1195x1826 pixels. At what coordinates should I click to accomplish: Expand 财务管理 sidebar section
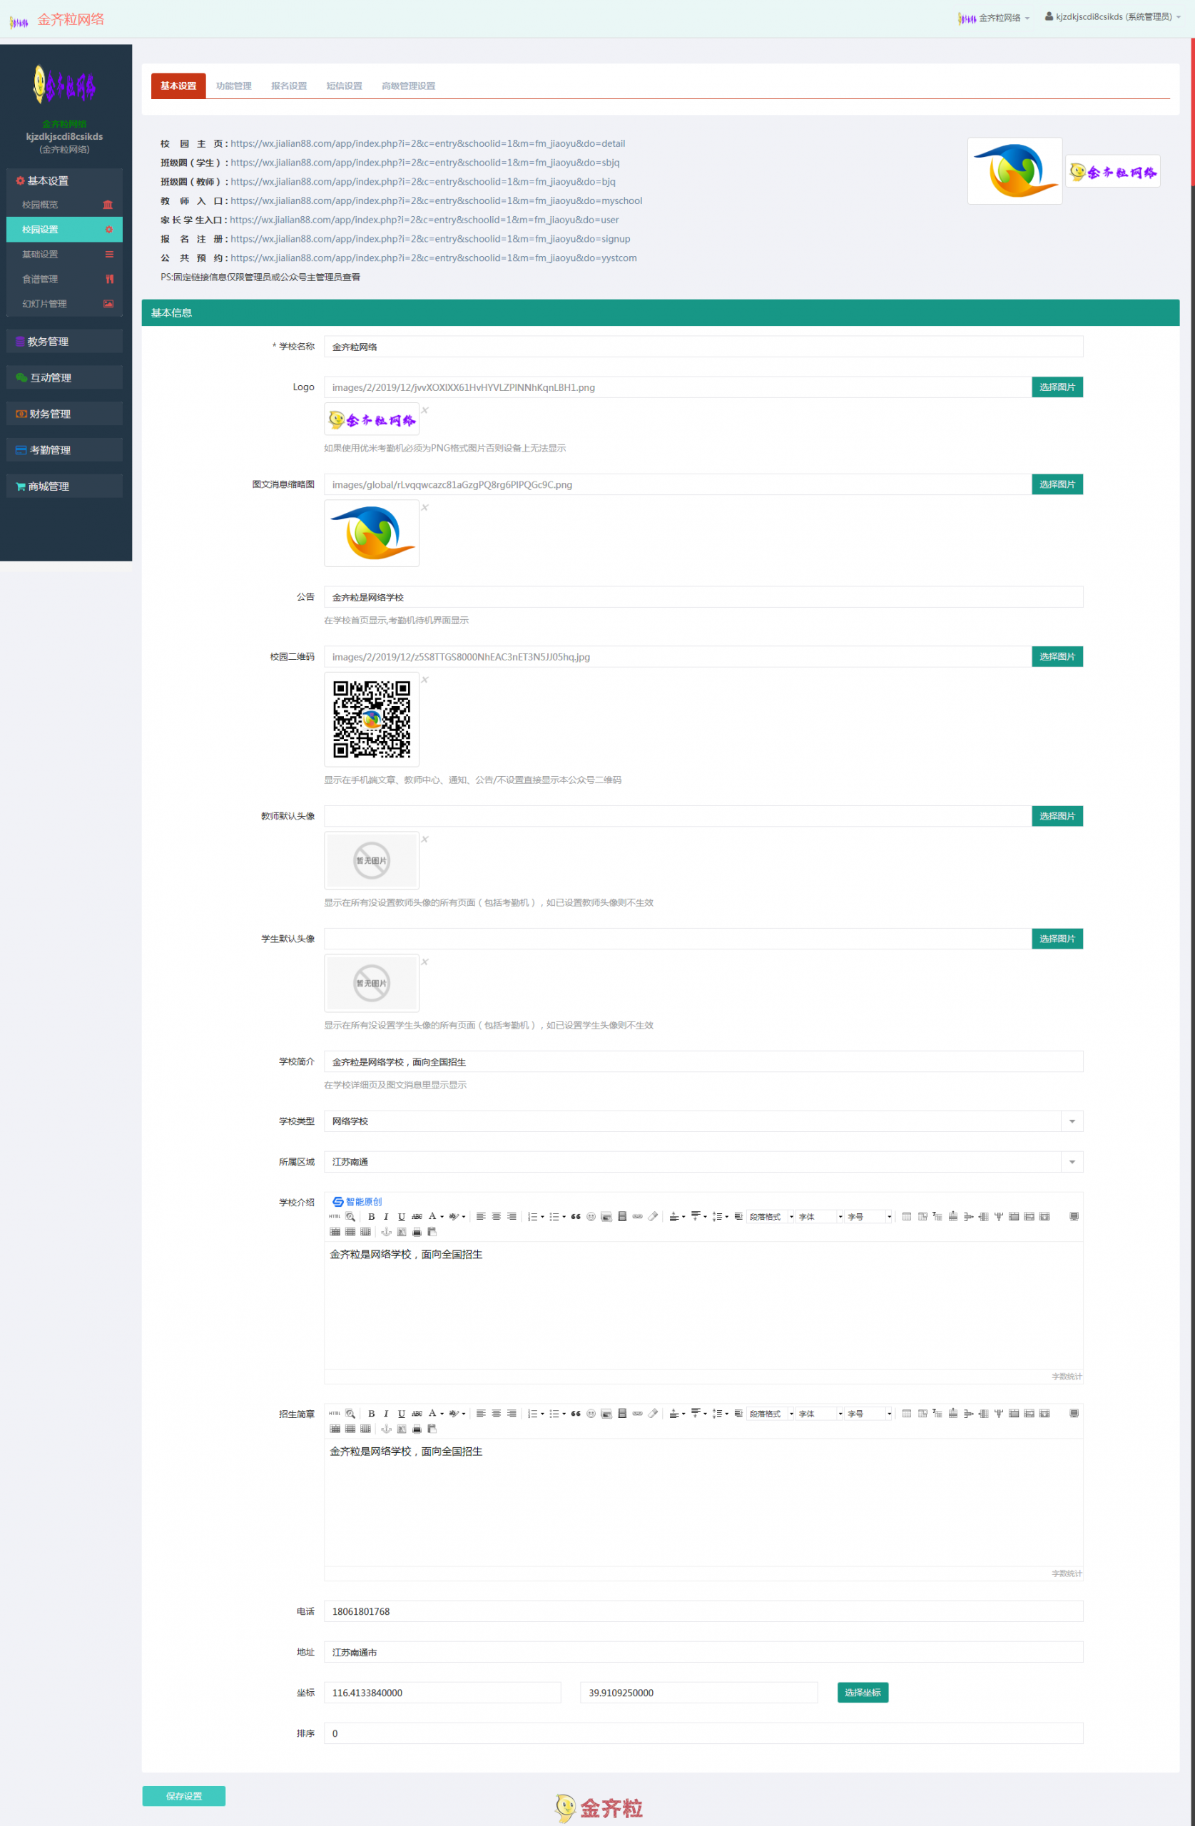coord(64,414)
